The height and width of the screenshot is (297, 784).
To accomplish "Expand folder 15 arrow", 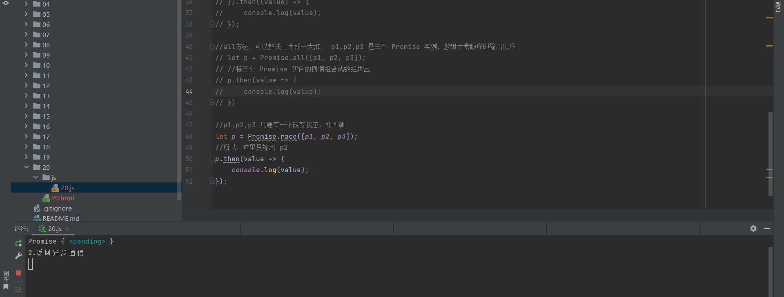I will click(26, 116).
